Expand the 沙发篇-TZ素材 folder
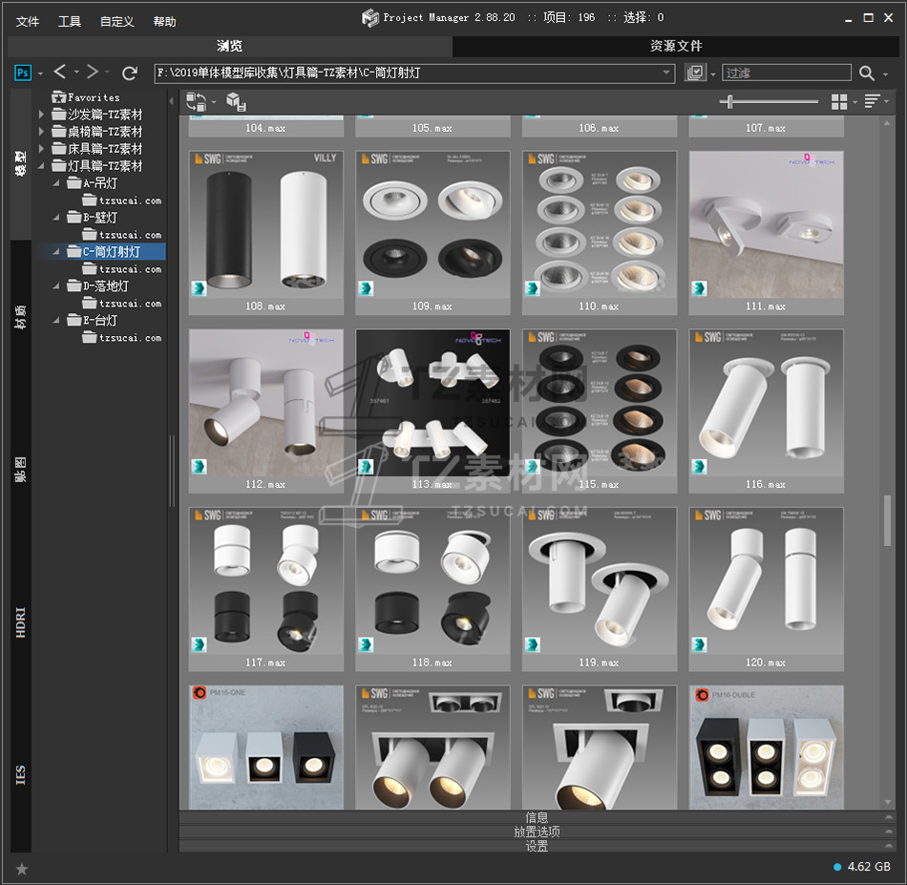The image size is (907, 885). [x=41, y=115]
